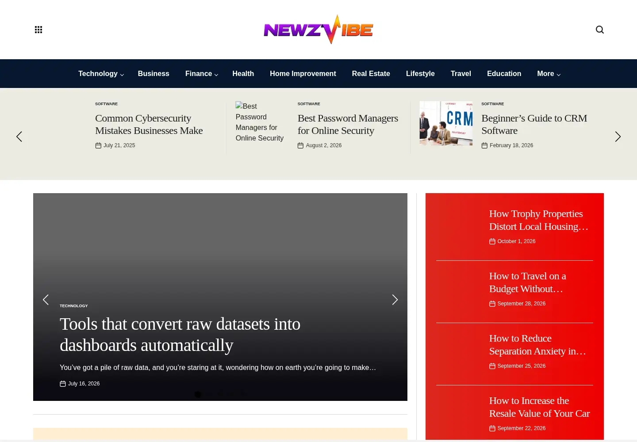Open How to Reduce Separation Anxiety article

tap(537, 345)
